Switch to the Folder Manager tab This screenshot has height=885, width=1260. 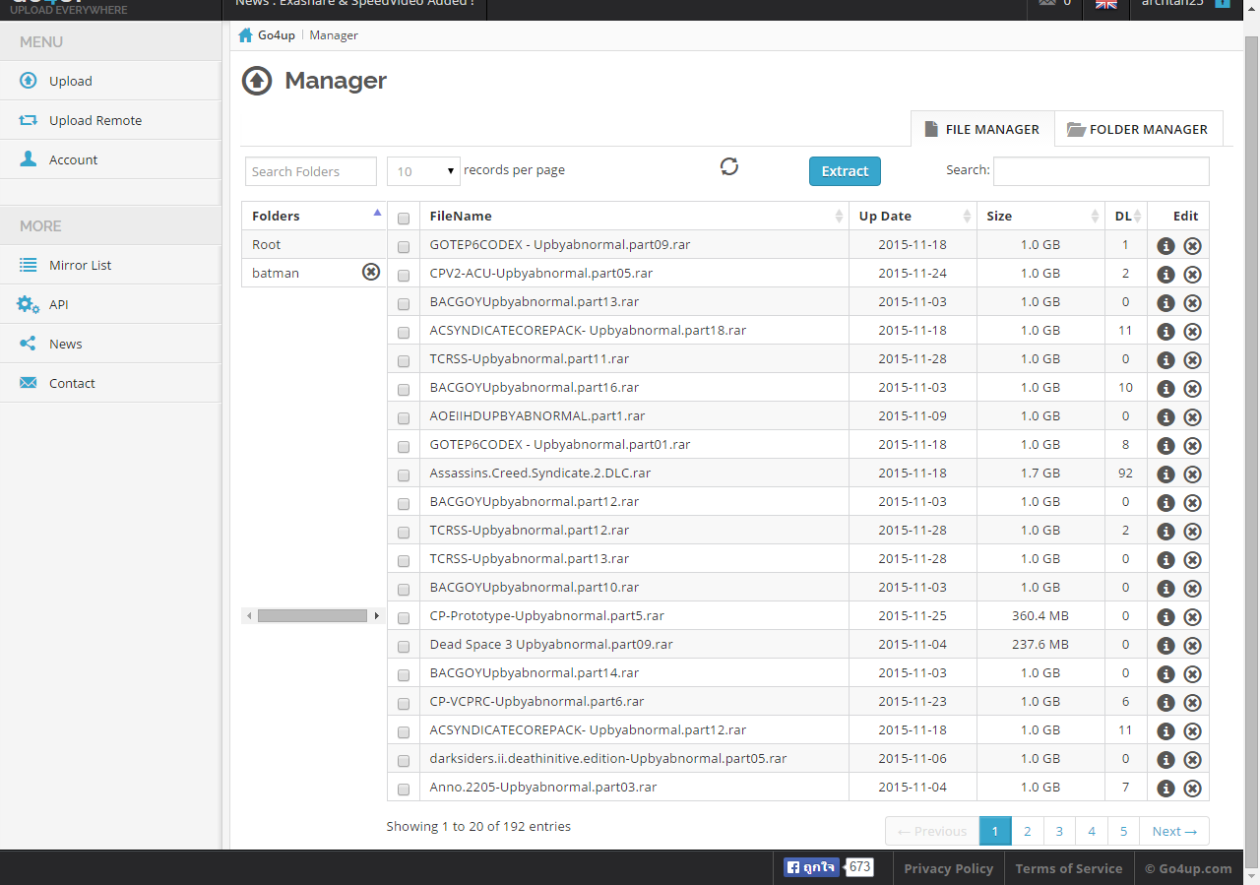point(1138,129)
